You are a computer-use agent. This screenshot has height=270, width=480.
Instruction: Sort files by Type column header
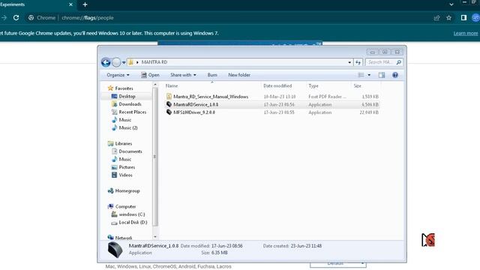click(x=328, y=86)
